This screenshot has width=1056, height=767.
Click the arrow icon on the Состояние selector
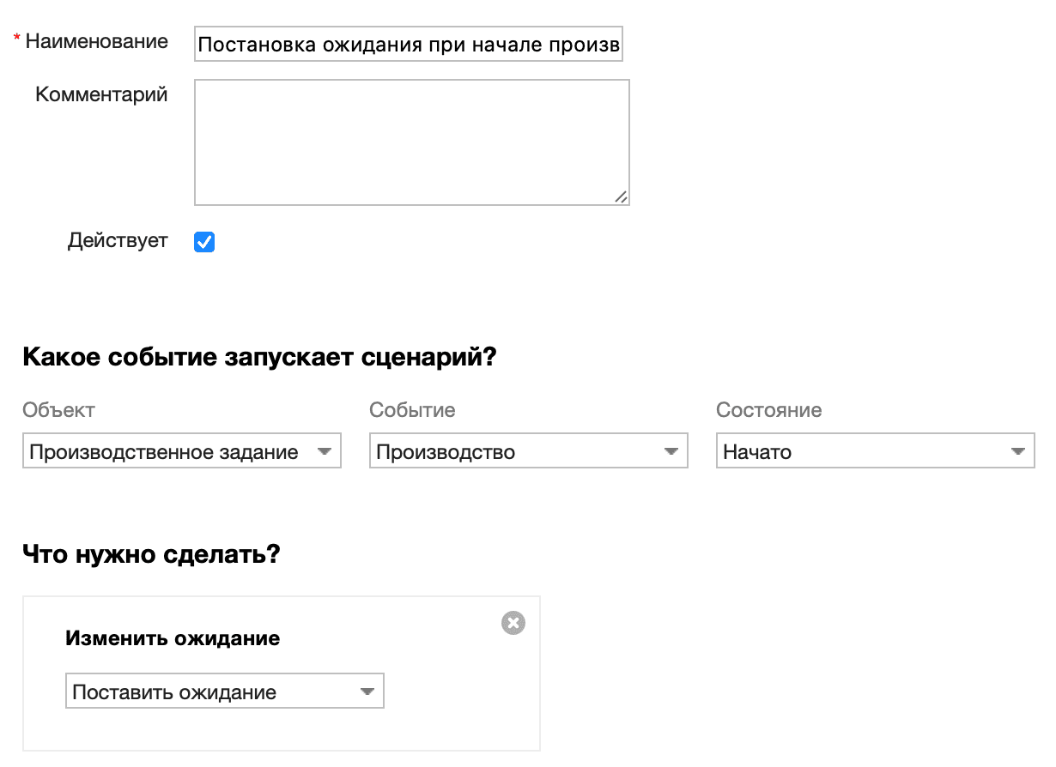click(x=1018, y=450)
